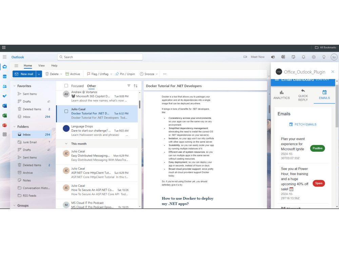The height and width of the screenshot is (254, 339).
Task: Click the New mail button
Action: [24, 74]
